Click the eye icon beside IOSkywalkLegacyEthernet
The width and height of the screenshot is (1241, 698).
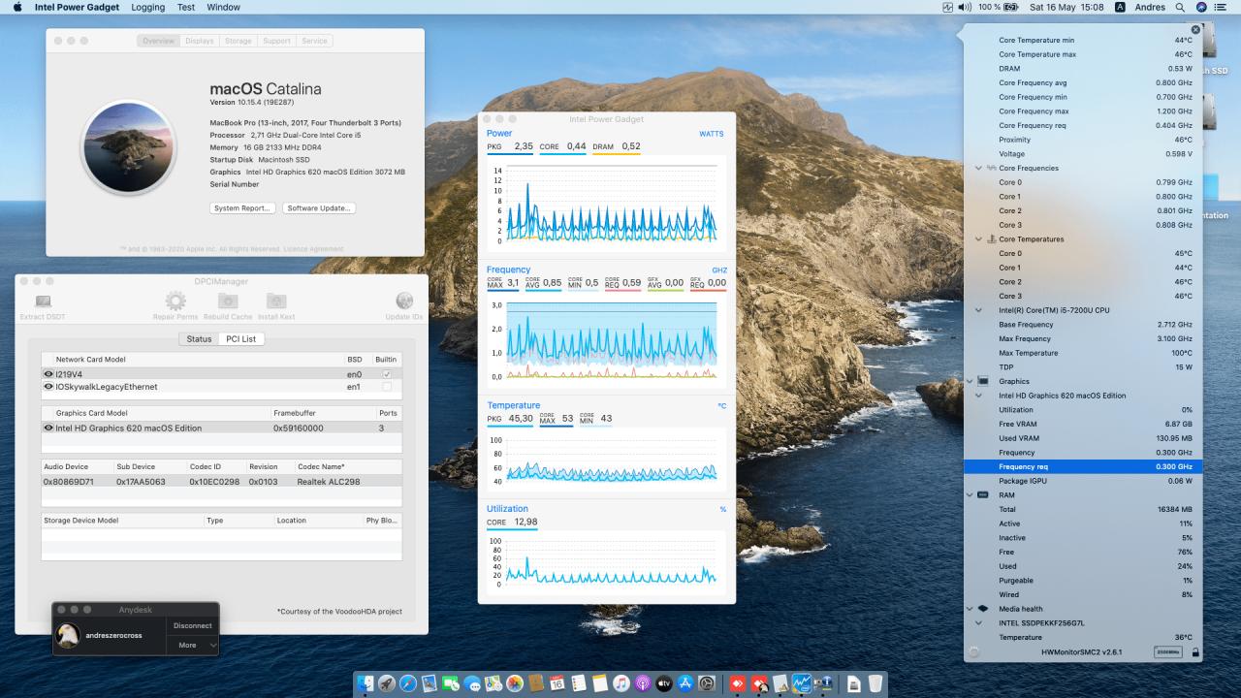coord(48,387)
